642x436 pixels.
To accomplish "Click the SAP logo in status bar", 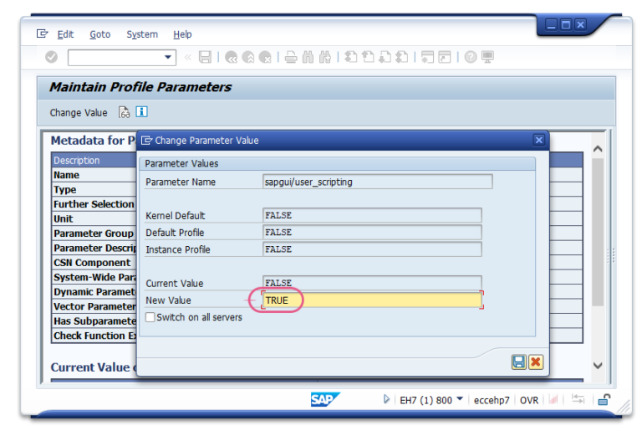I will pos(325,399).
